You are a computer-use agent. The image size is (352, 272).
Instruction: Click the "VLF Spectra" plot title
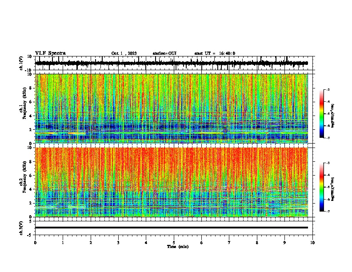(x=50, y=53)
